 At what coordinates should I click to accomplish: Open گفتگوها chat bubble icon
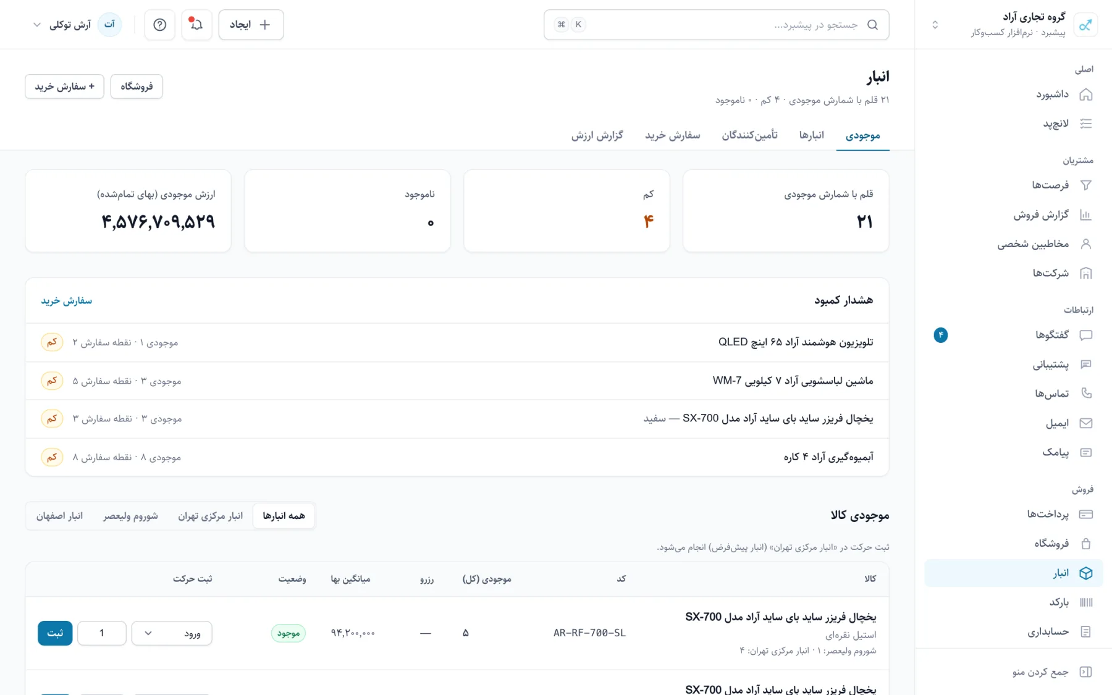[x=1085, y=335]
